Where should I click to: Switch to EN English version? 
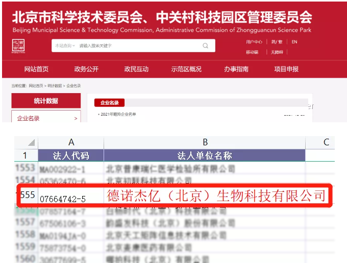click(x=294, y=42)
